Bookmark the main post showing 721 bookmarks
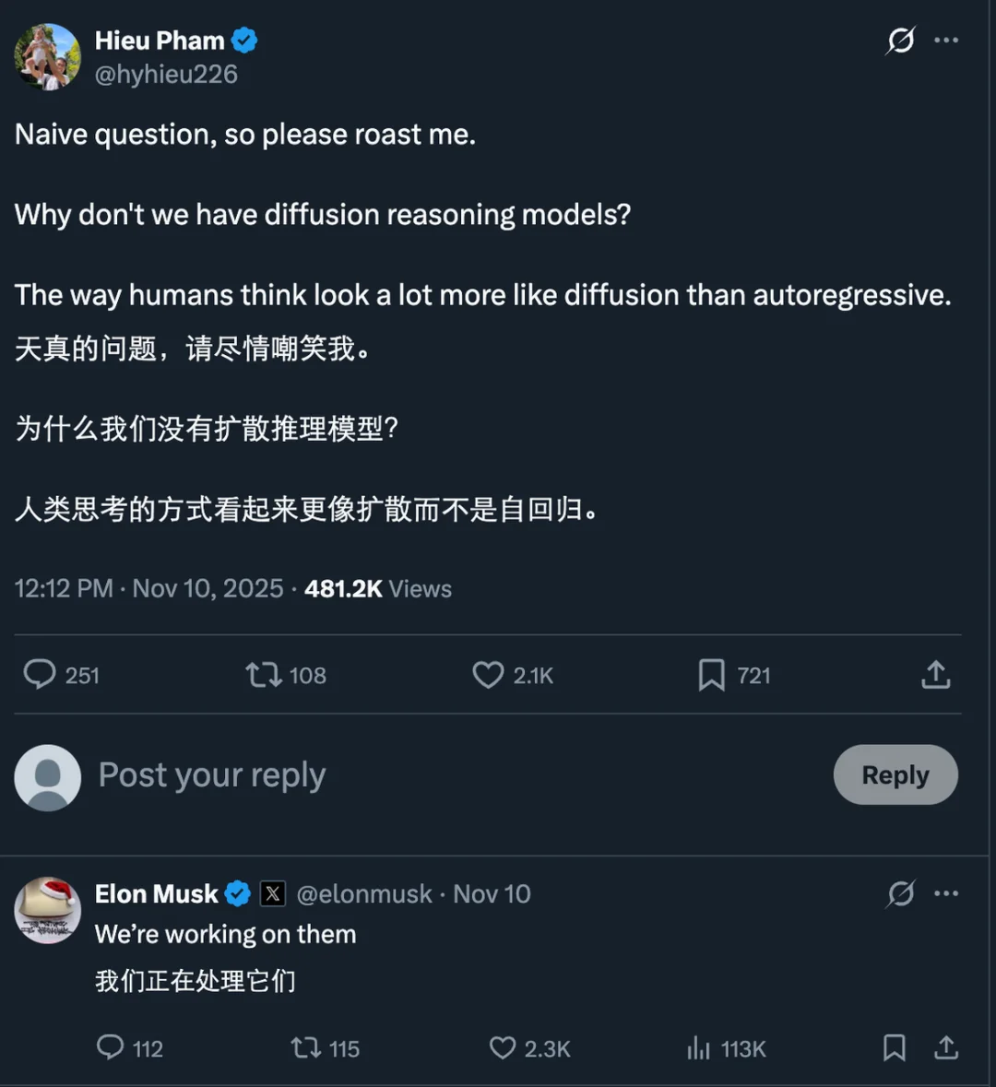Image resolution: width=996 pixels, height=1087 pixels. pos(711,675)
